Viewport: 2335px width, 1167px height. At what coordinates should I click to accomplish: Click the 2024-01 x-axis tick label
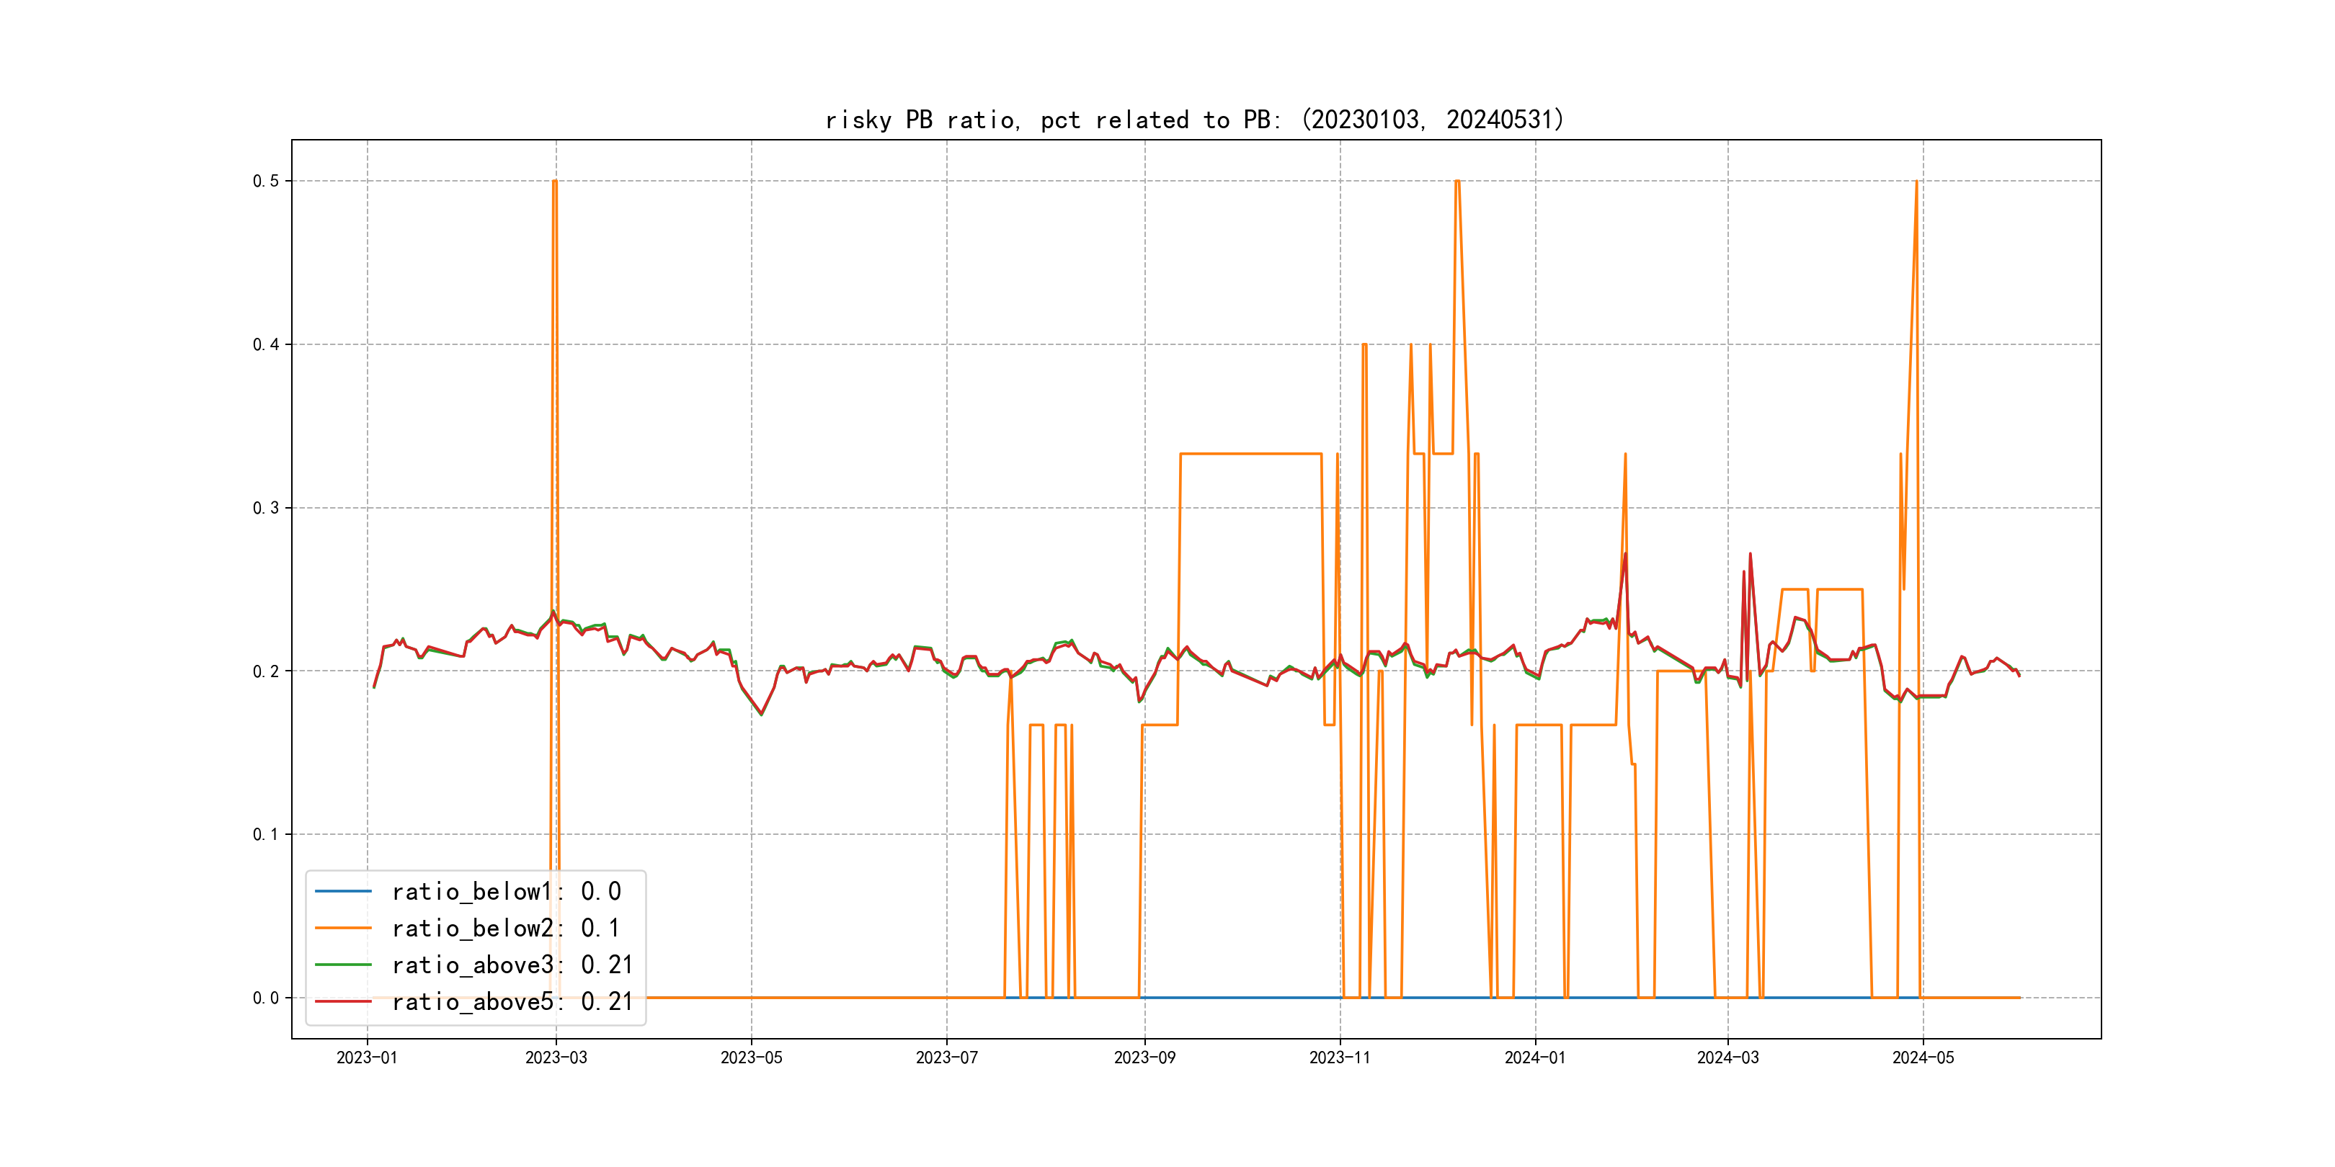point(1534,1058)
